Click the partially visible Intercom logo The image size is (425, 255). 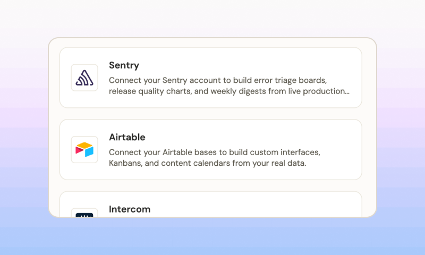[84, 215]
